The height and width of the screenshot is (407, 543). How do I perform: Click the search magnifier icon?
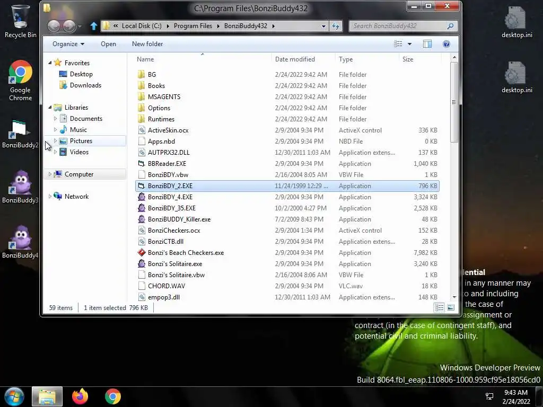[x=450, y=26]
